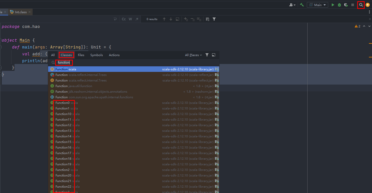This screenshot has width=372, height=193.
Task: Open the Main run configuration dropdown
Action: click(x=318, y=5)
